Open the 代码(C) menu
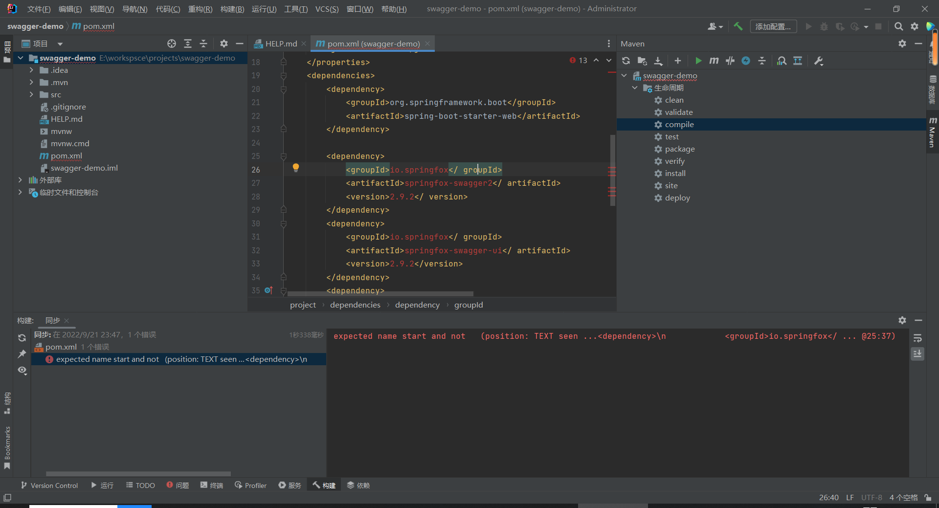939x508 pixels. (x=168, y=9)
